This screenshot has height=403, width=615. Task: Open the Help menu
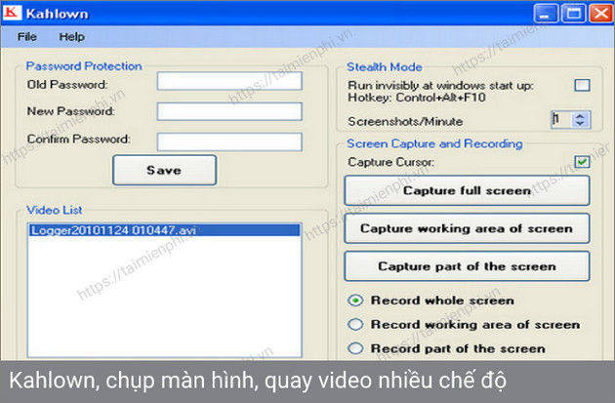tap(71, 37)
